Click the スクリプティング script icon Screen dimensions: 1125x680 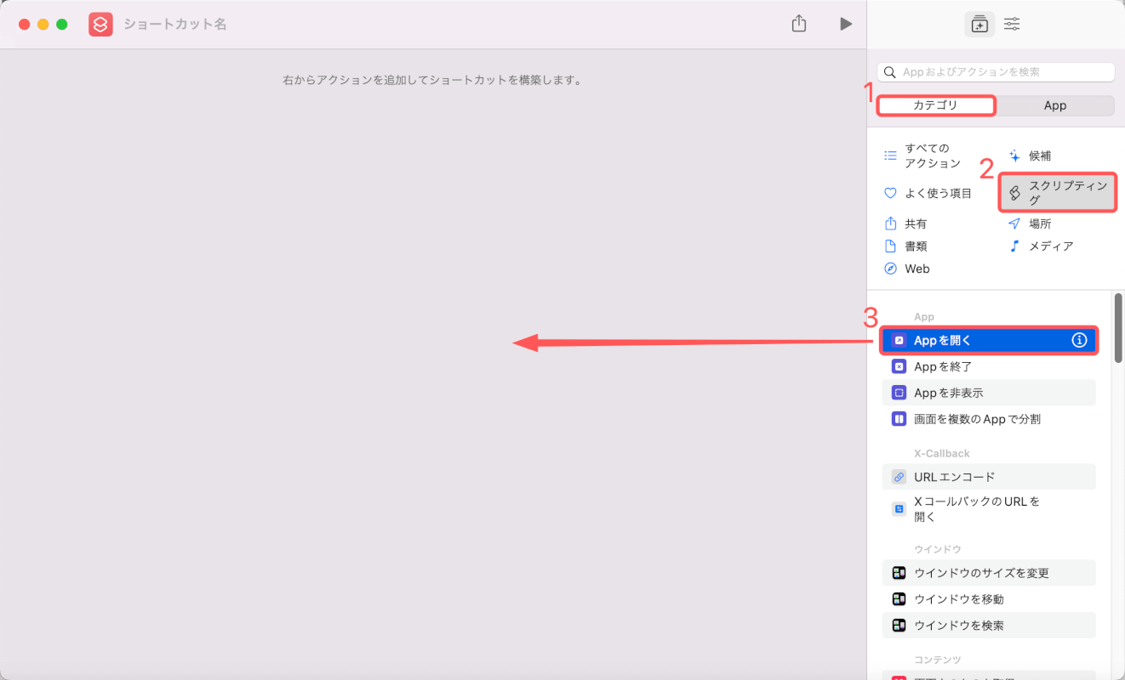1014,193
